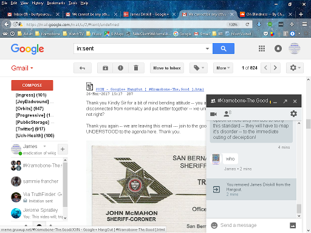Click the Send a message field
311x233 pixels.
[253, 225]
